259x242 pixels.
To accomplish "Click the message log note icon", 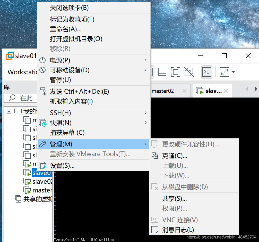I will pos(155,230).
